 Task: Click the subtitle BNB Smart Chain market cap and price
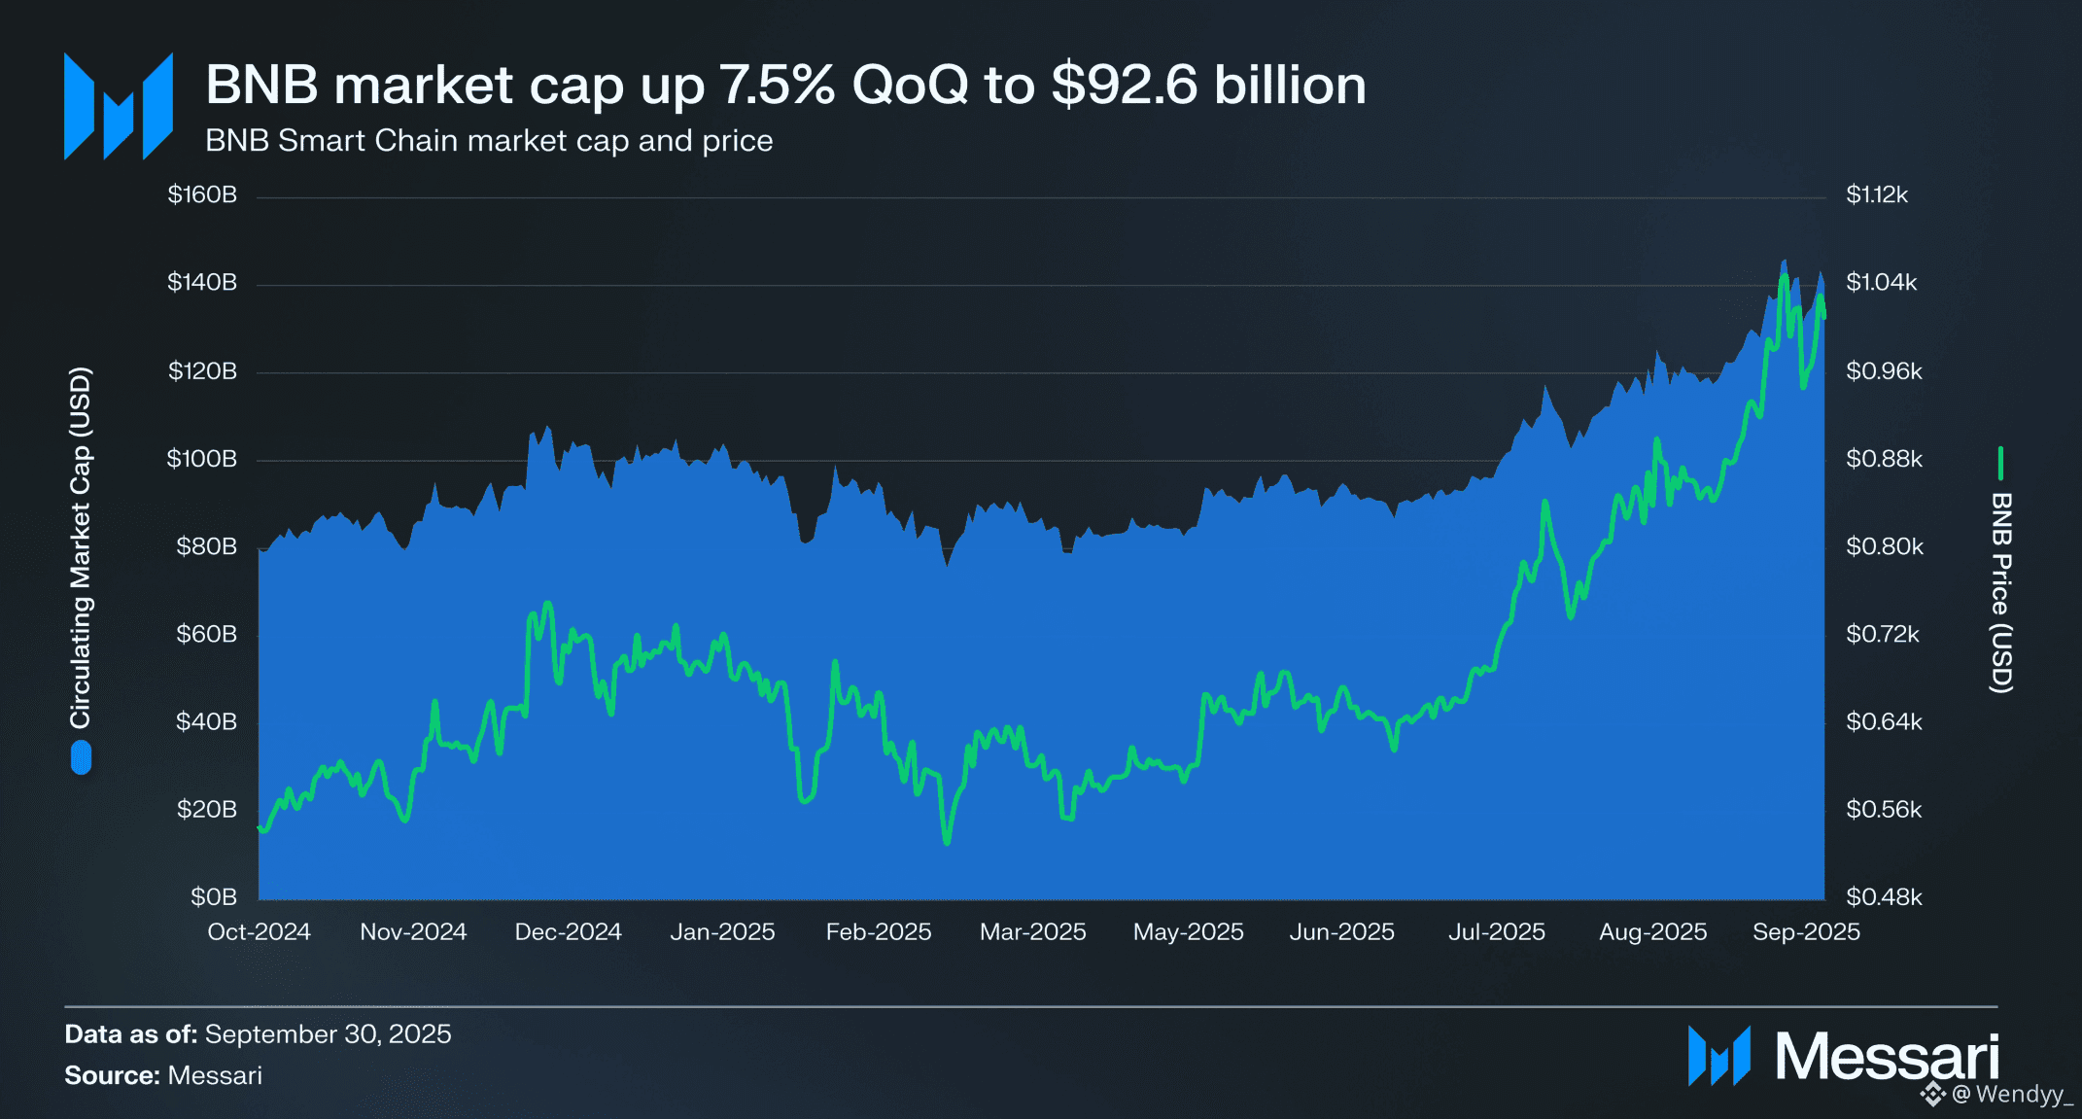tap(489, 141)
